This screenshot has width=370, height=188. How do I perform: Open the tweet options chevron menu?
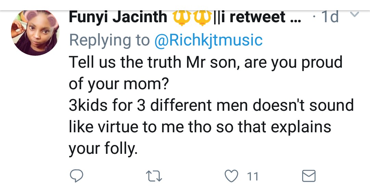355,15
